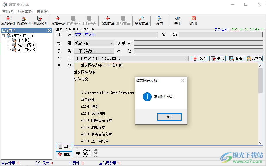Click the 添加类别 toolbar icon

[x=8, y=21]
